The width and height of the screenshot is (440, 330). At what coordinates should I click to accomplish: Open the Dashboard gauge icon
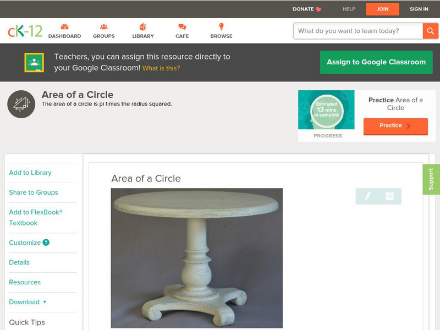[64, 26]
